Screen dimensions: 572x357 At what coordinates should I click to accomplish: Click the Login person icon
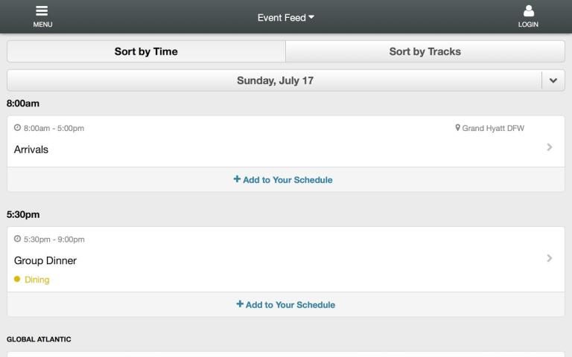point(528,11)
